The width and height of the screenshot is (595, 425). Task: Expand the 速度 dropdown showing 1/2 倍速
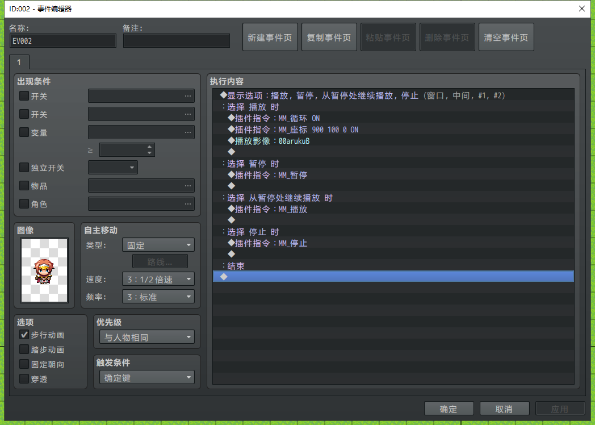tap(158, 279)
